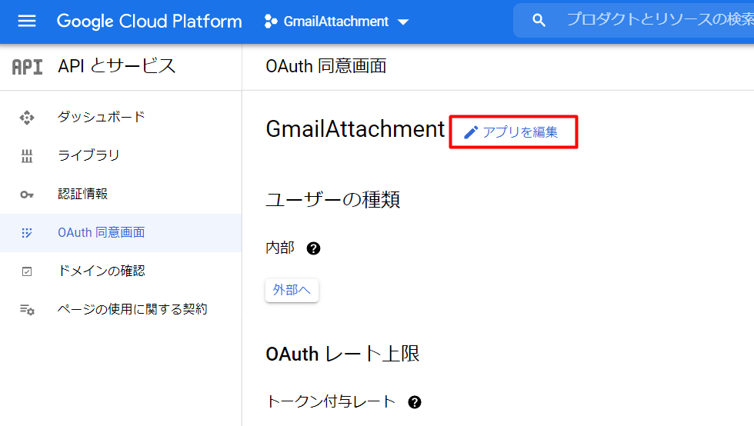Click the アプリを編集 link

pos(511,132)
